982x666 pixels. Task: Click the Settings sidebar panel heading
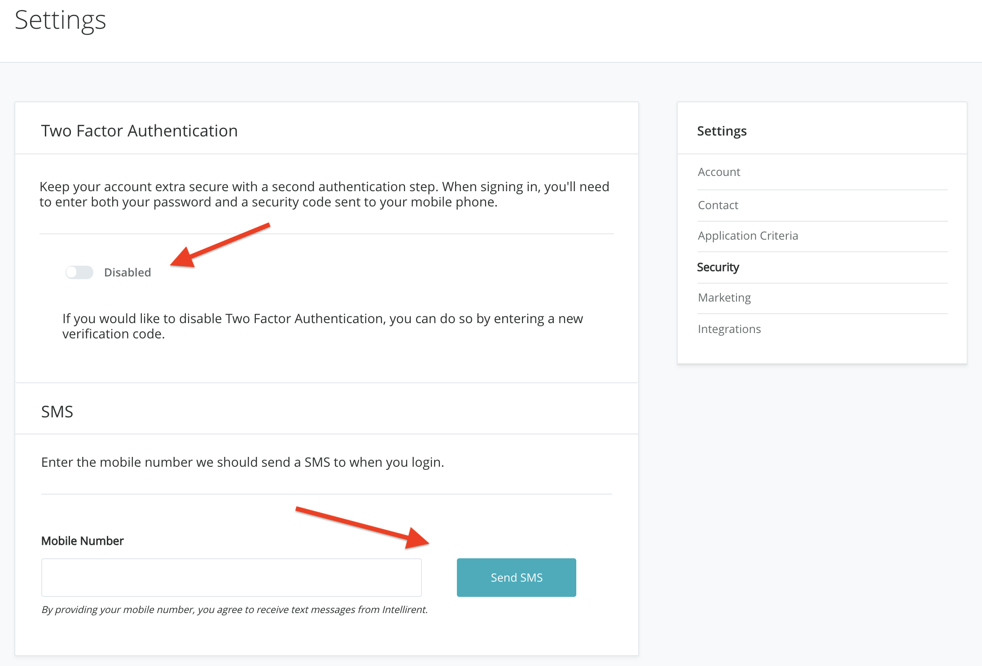tap(721, 131)
